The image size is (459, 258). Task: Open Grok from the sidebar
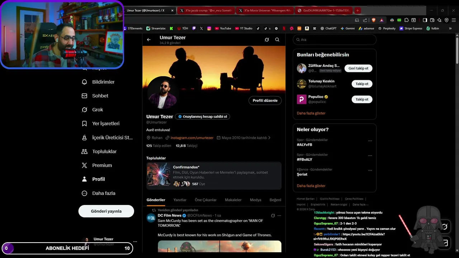(93, 110)
